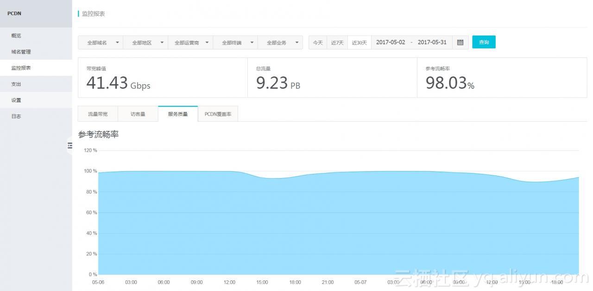Click the end date 2017-05-31 field

(432, 42)
